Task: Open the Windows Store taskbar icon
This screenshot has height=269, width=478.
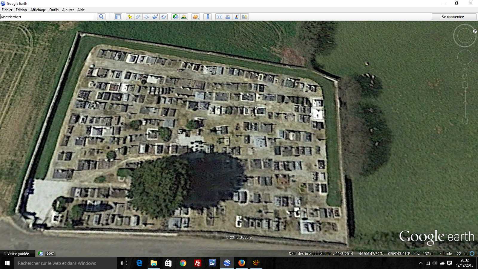Action: (x=168, y=263)
